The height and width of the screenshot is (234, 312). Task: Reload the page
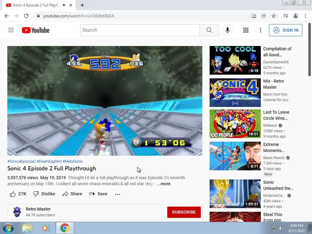coord(26,16)
